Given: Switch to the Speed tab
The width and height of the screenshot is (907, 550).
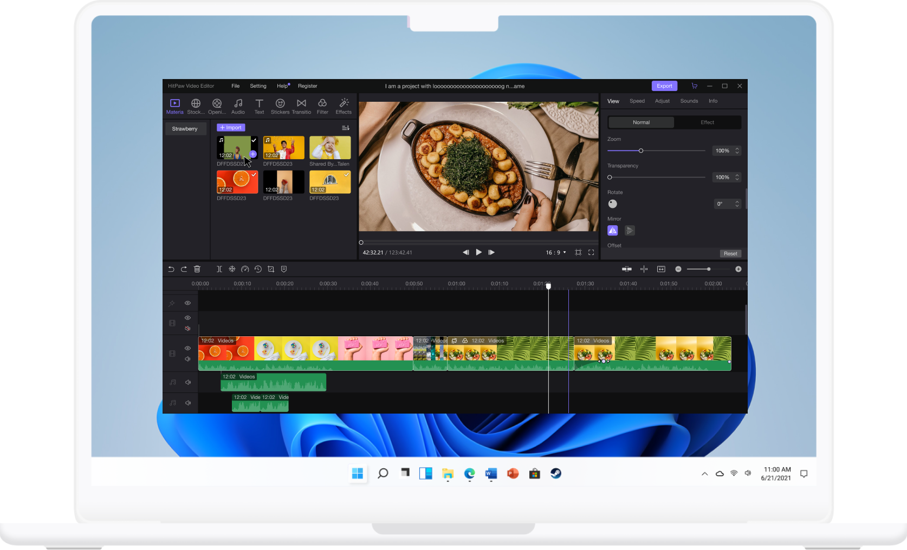Looking at the screenshot, I should (637, 101).
